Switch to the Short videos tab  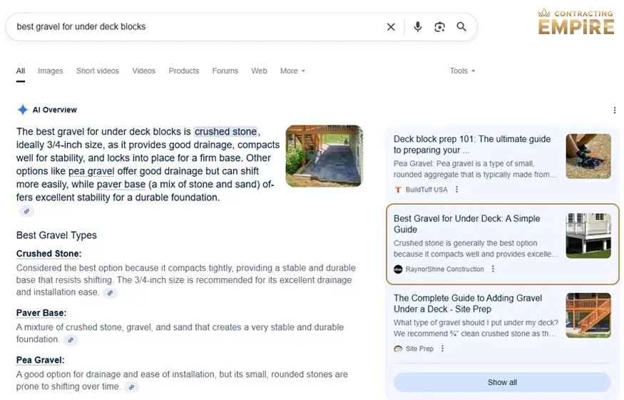click(98, 71)
